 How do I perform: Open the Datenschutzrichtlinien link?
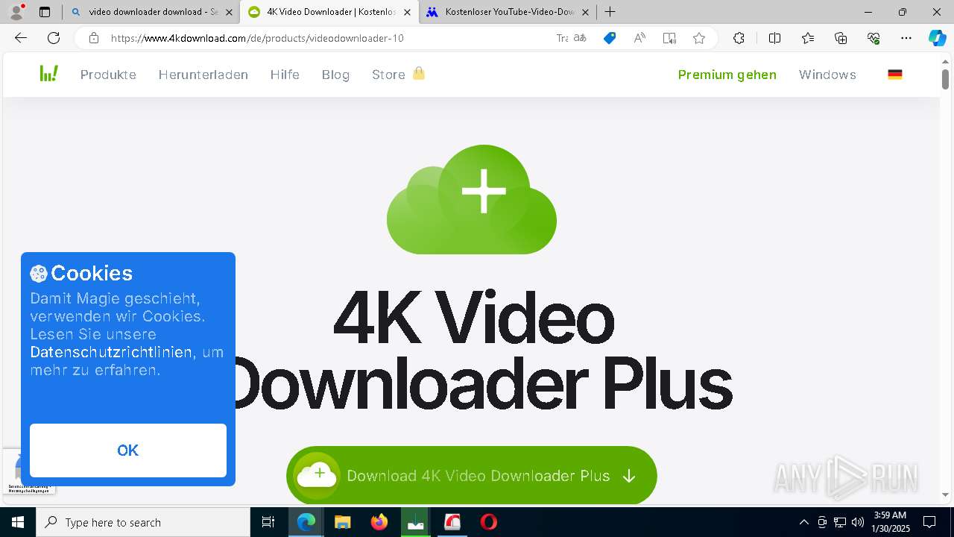point(111,352)
